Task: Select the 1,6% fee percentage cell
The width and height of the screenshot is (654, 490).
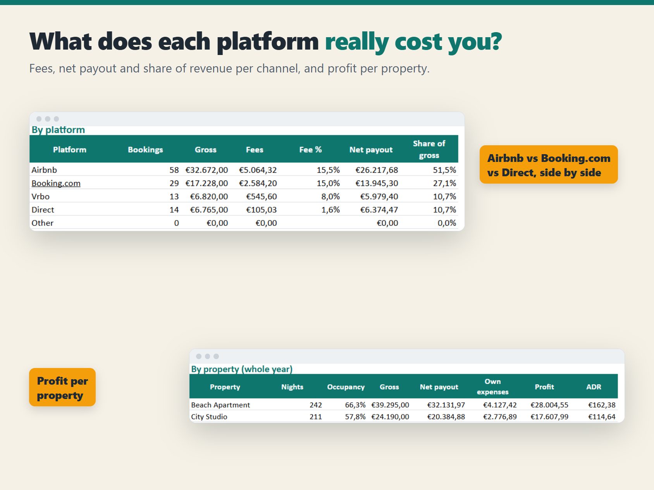Action: click(330, 210)
